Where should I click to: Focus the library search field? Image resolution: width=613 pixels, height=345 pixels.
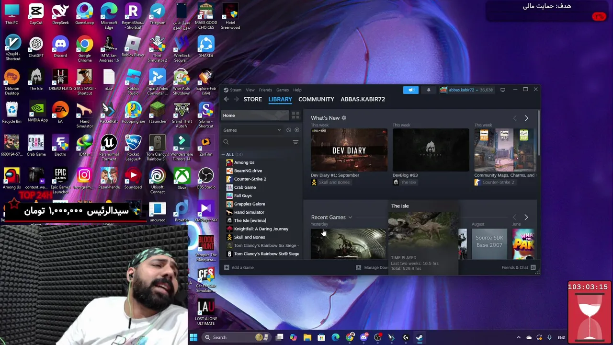256,142
